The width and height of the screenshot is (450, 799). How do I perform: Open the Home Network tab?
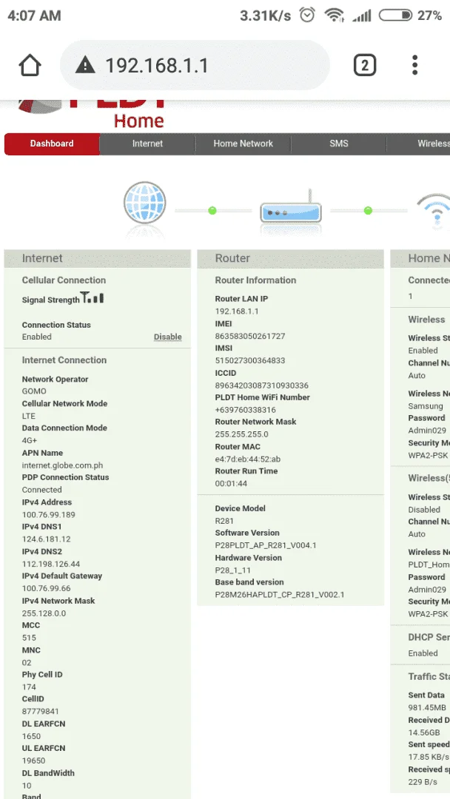(x=243, y=144)
